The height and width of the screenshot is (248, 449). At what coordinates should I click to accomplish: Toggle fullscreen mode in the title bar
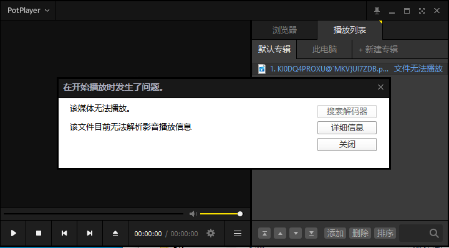pyautogui.click(x=422, y=11)
